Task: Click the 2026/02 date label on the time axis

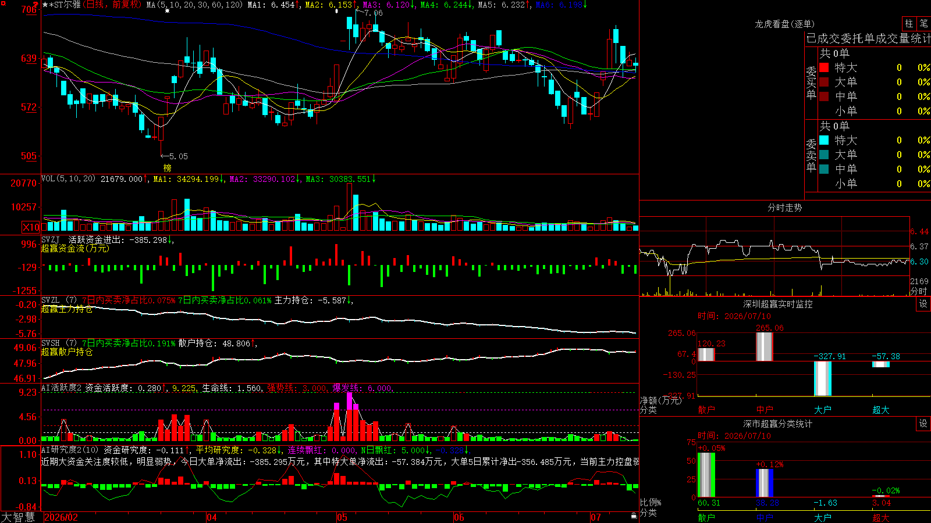Action: [61, 517]
